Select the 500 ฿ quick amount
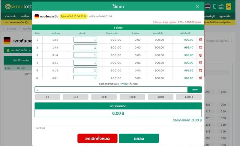The height and width of the screenshot is (146, 240). pyautogui.click(x=160, y=97)
